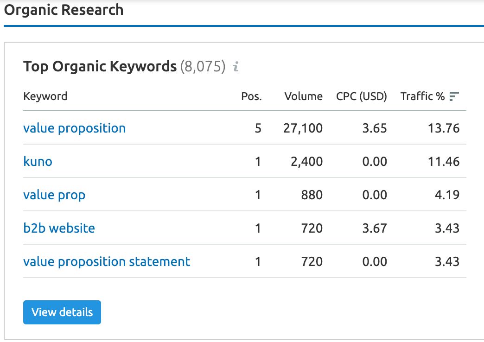Open the 'b2b website' keyword link
Screen dimensions: 484x342
(59, 228)
